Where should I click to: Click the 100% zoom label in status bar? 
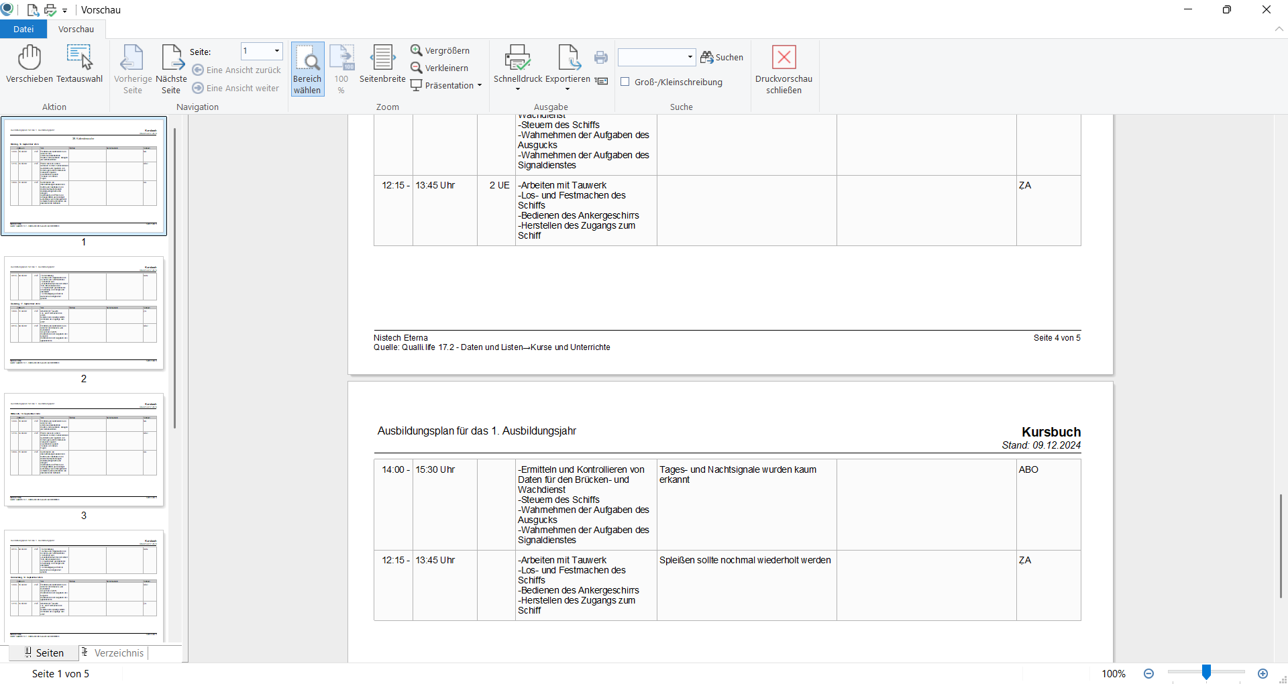tap(1114, 674)
